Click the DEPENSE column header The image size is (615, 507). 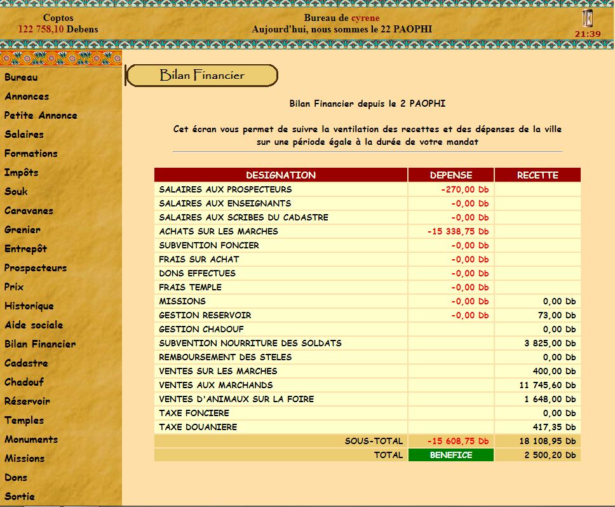coord(451,175)
